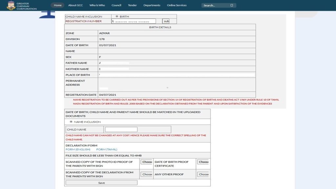
Task: Choose file for date of birth proof certificate
Action: click(203, 162)
